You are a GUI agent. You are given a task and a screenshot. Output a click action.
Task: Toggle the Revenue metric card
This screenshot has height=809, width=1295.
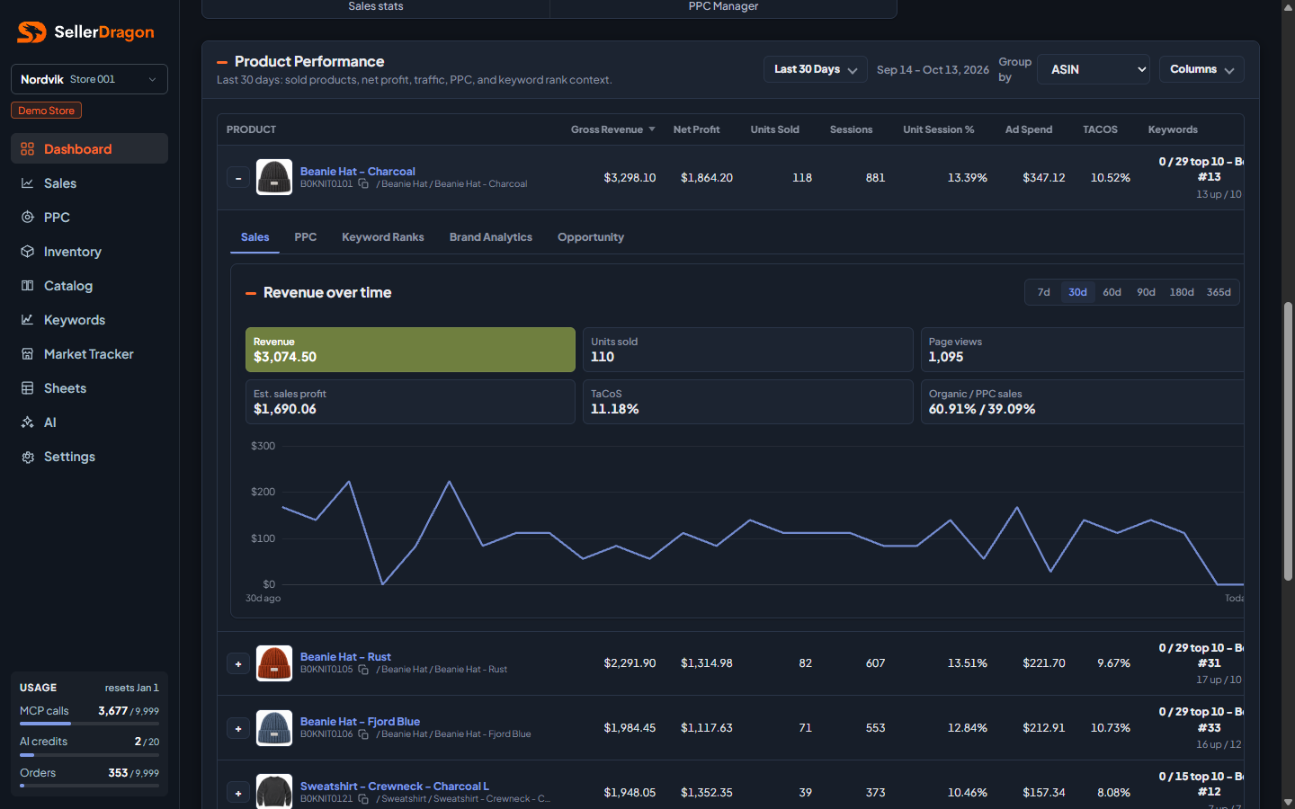click(410, 350)
